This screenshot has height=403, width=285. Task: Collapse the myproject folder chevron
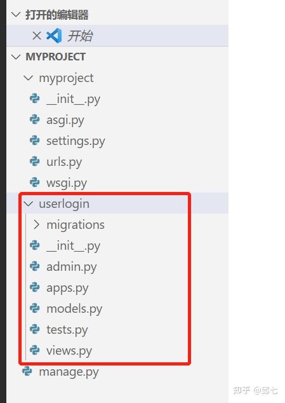click(x=28, y=78)
